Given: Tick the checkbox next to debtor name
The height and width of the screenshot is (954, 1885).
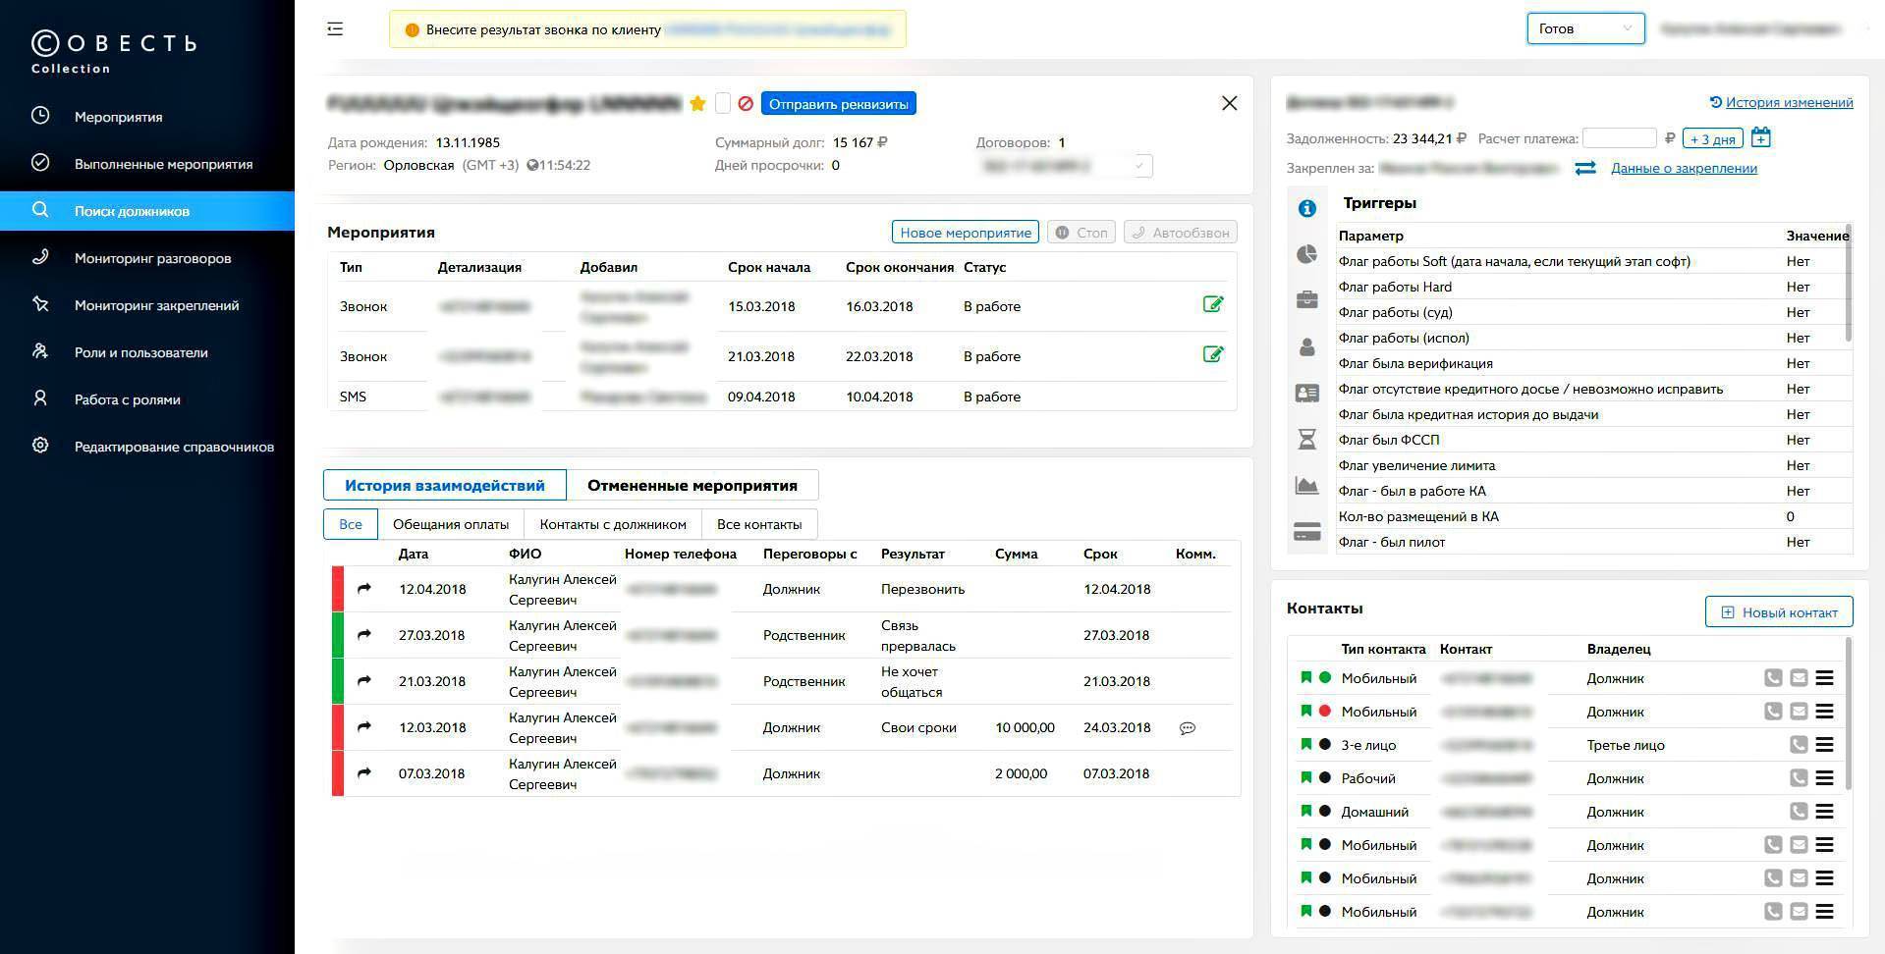Looking at the screenshot, I should pos(723,103).
